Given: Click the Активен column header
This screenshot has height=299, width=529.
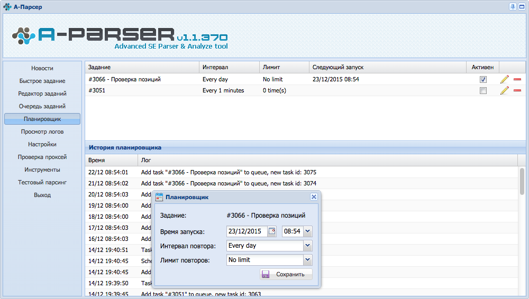Looking at the screenshot, I should 483,67.
